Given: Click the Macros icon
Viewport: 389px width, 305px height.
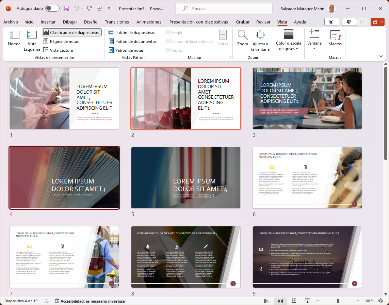Looking at the screenshot, I should click(335, 38).
